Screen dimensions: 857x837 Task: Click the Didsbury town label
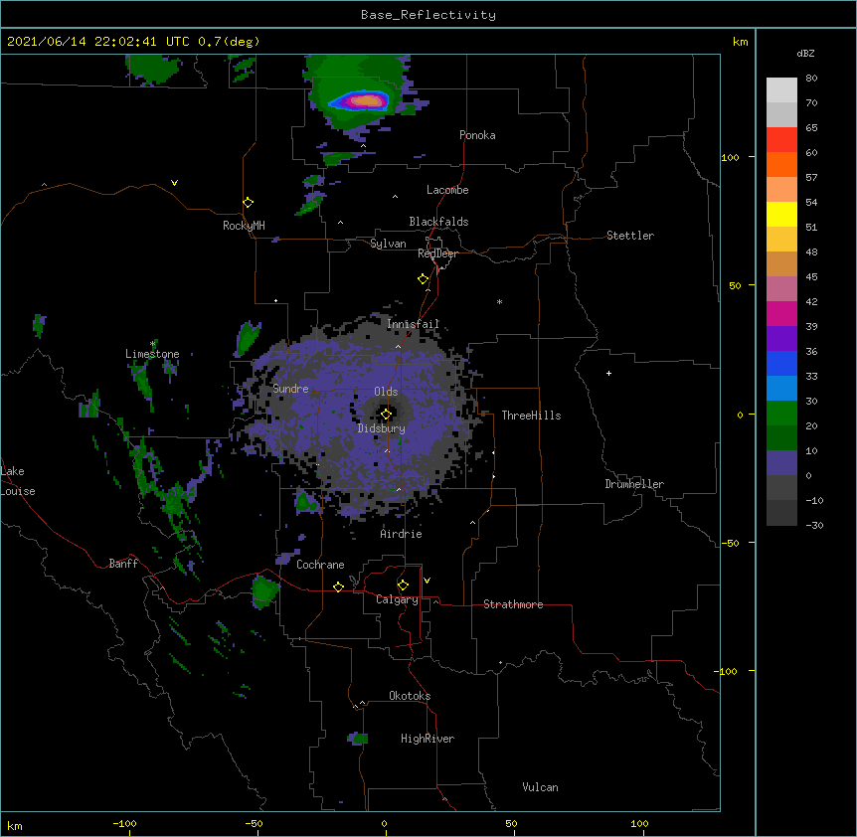[x=382, y=428]
